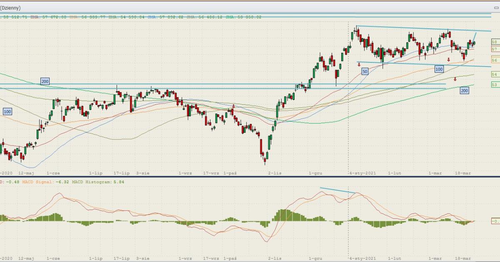Click the divider between price and MACD panels

250,177
